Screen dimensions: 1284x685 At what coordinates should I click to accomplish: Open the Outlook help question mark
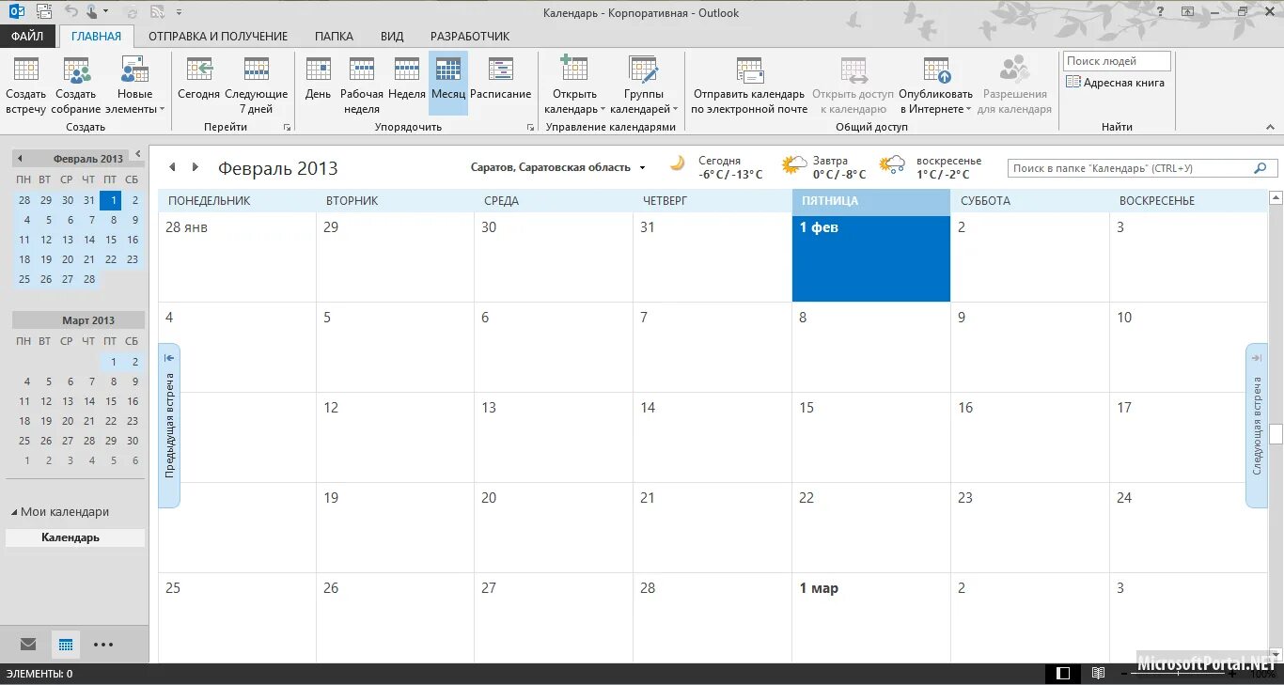coord(1161,11)
